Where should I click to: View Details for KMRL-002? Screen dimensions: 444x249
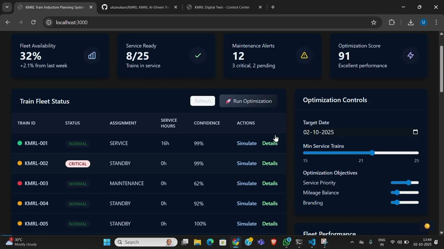(270, 163)
